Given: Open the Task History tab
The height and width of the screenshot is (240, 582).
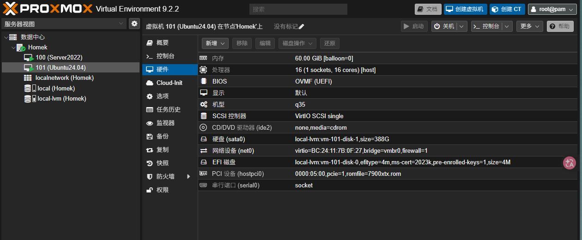Looking at the screenshot, I should click(170, 110).
